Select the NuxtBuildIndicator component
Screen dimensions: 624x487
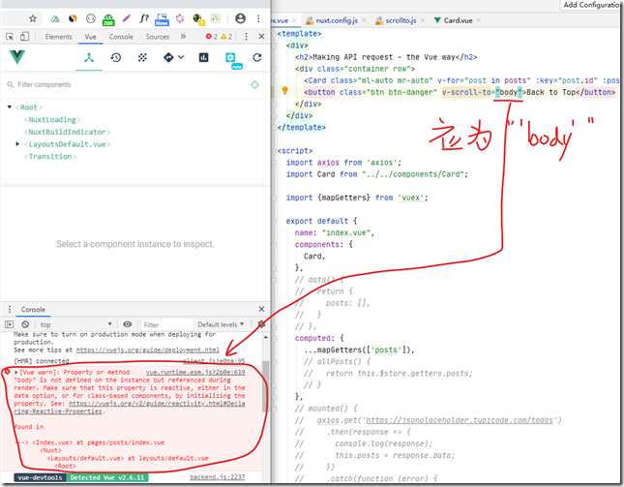tap(68, 132)
